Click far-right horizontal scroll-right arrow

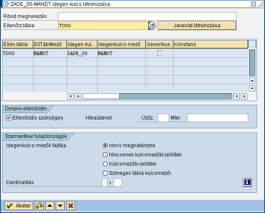coord(244,96)
